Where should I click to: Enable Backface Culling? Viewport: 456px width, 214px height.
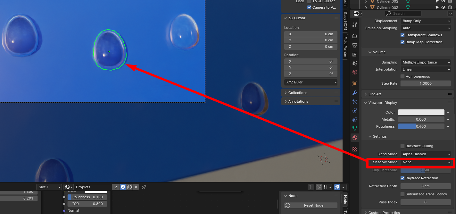[x=402, y=146]
